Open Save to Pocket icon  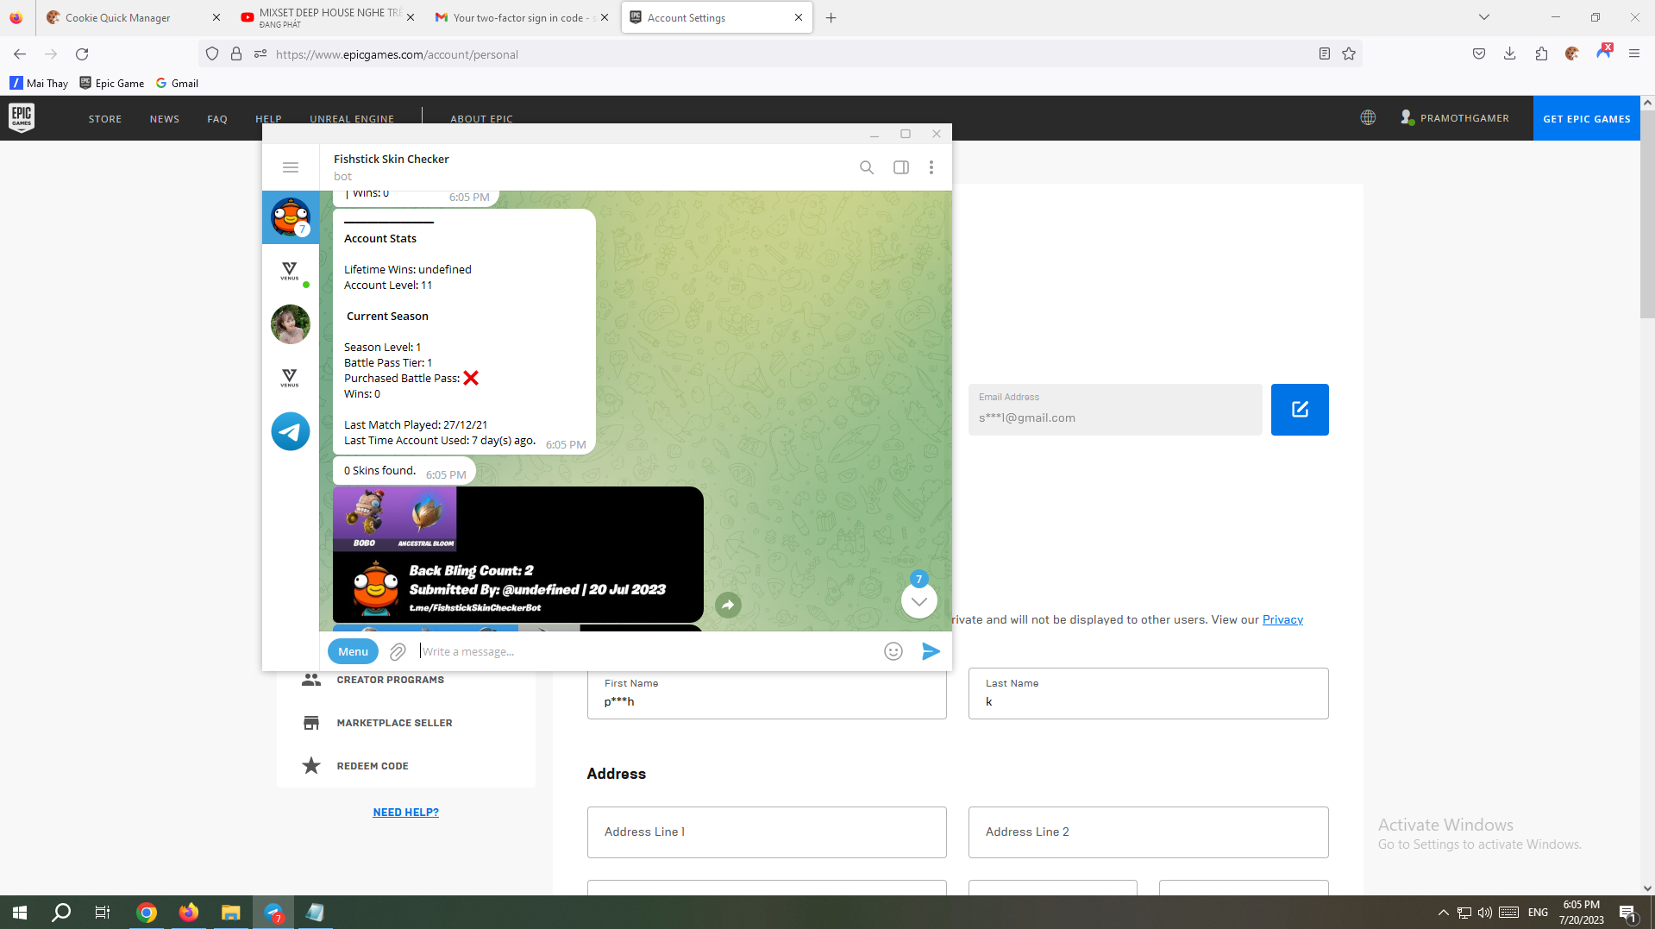pos(1479,53)
